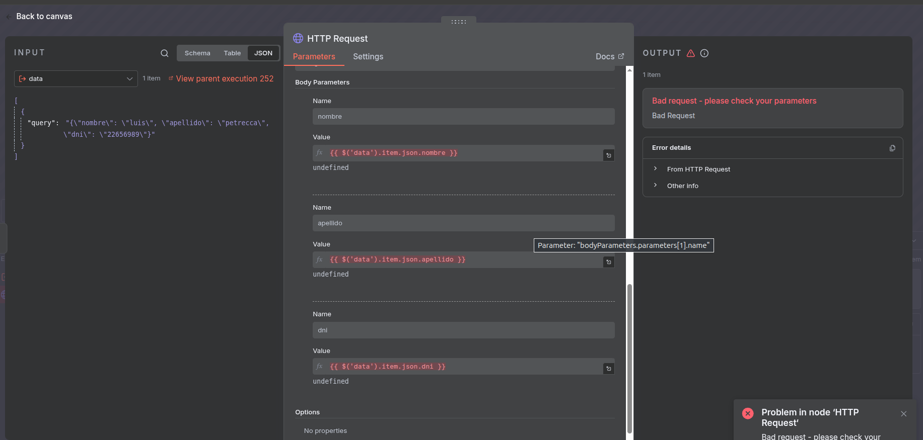The image size is (923, 440).
Task: Switch input view to Schema
Action: [197, 53]
